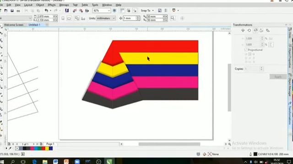
Task: Open Microsoft Word from the taskbar
Action: 55,161
